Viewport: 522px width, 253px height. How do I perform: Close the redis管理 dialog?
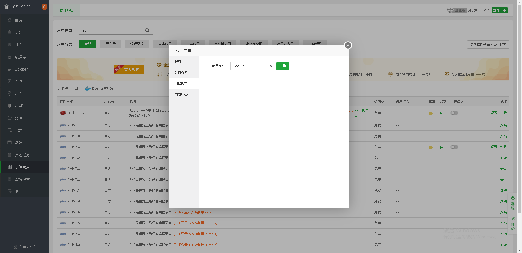348,45
